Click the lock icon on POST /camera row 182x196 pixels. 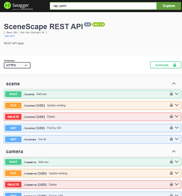(171, 162)
